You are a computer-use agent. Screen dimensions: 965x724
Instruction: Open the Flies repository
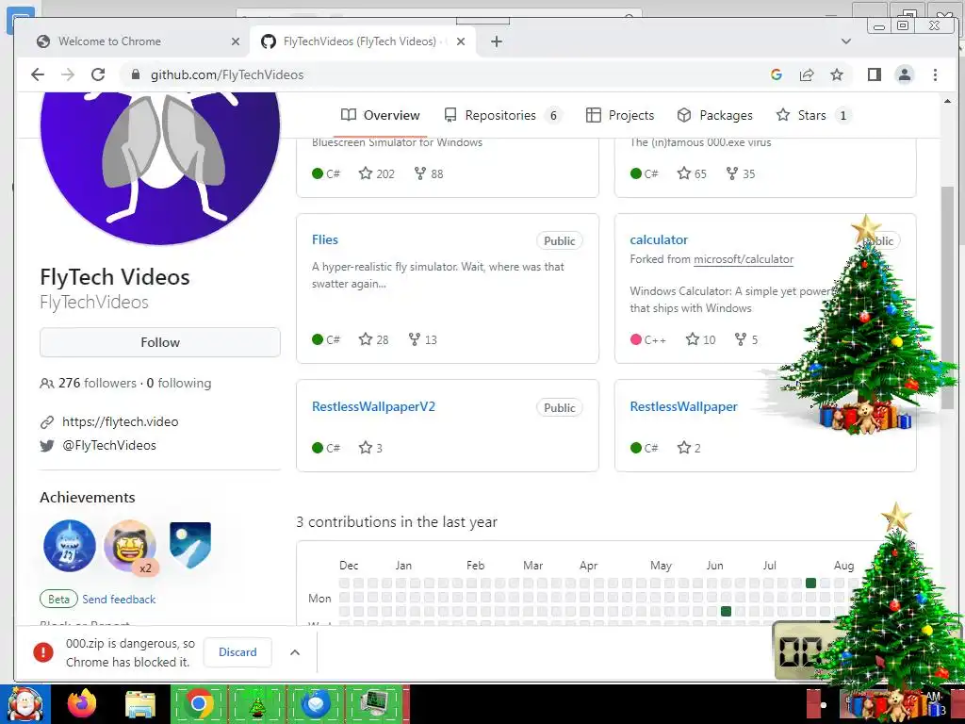point(325,239)
